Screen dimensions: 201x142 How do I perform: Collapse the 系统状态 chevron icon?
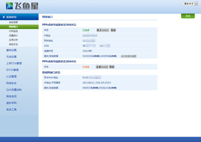pyautogui.click(x=4, y=17)
